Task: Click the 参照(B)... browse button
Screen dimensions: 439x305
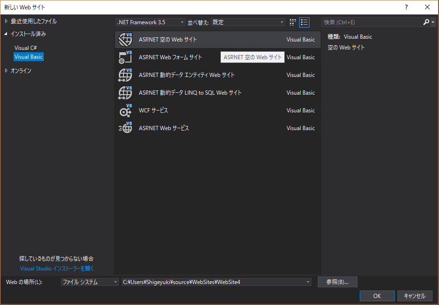Action: [x=337, y=282]
